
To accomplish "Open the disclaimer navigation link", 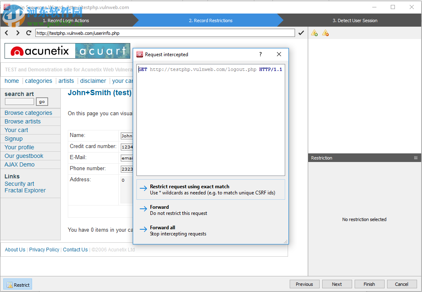I will (x=93, y=81).
